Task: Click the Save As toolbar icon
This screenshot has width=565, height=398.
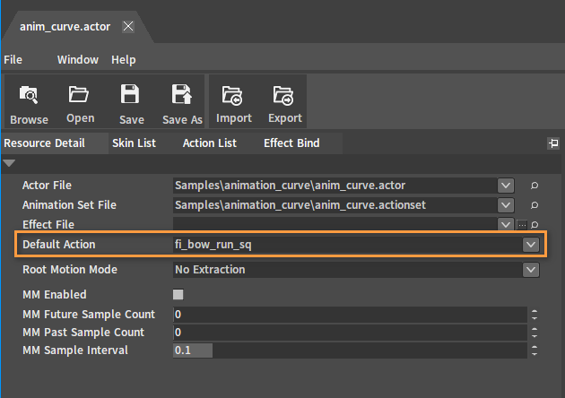Action: coord(182,94)
